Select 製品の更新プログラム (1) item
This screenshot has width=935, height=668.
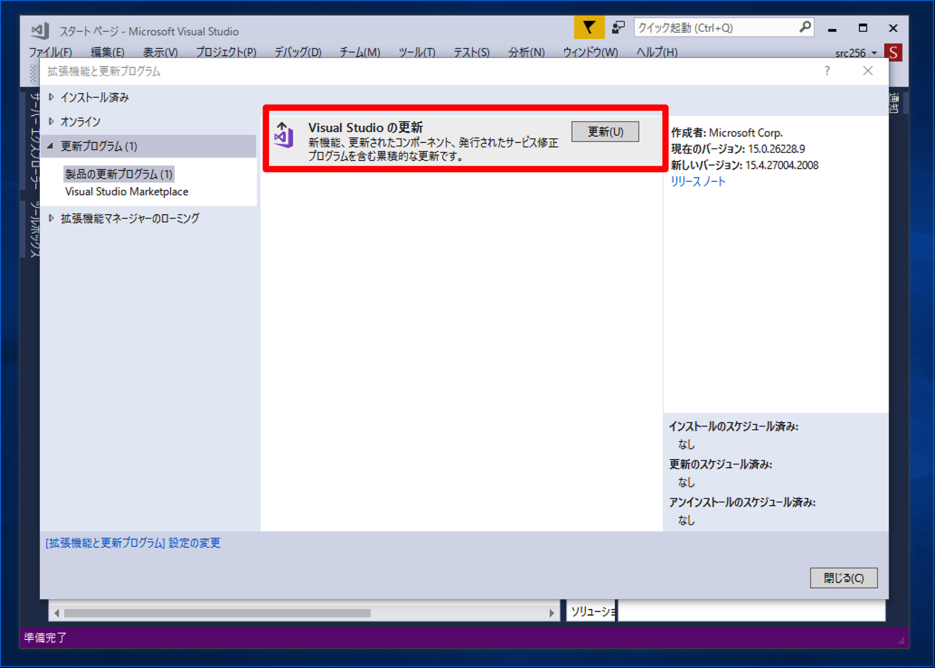[118, 174]
